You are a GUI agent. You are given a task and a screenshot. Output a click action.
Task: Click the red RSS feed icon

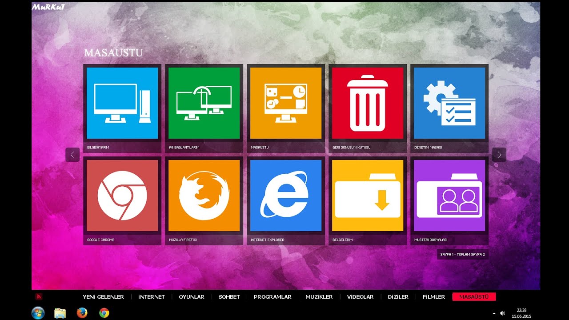39,296
